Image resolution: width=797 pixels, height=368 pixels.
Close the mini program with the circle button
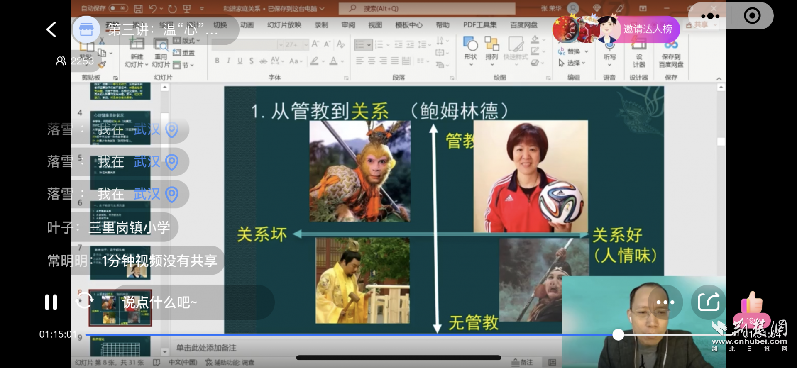(752, 16)
